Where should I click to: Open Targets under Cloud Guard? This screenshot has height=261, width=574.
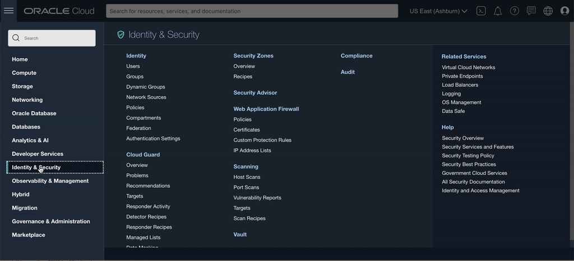pos(135,196)
